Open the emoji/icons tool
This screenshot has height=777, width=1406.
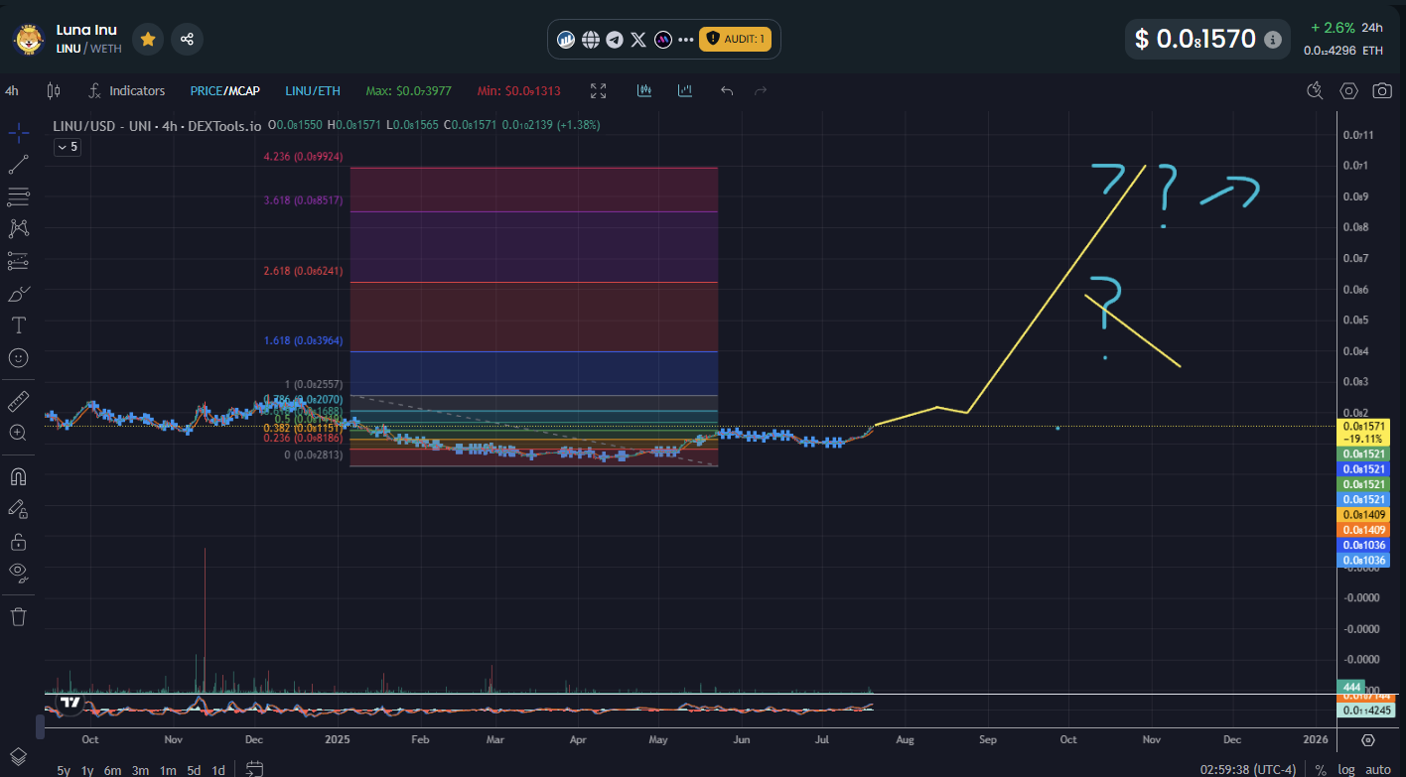(18, 357)
